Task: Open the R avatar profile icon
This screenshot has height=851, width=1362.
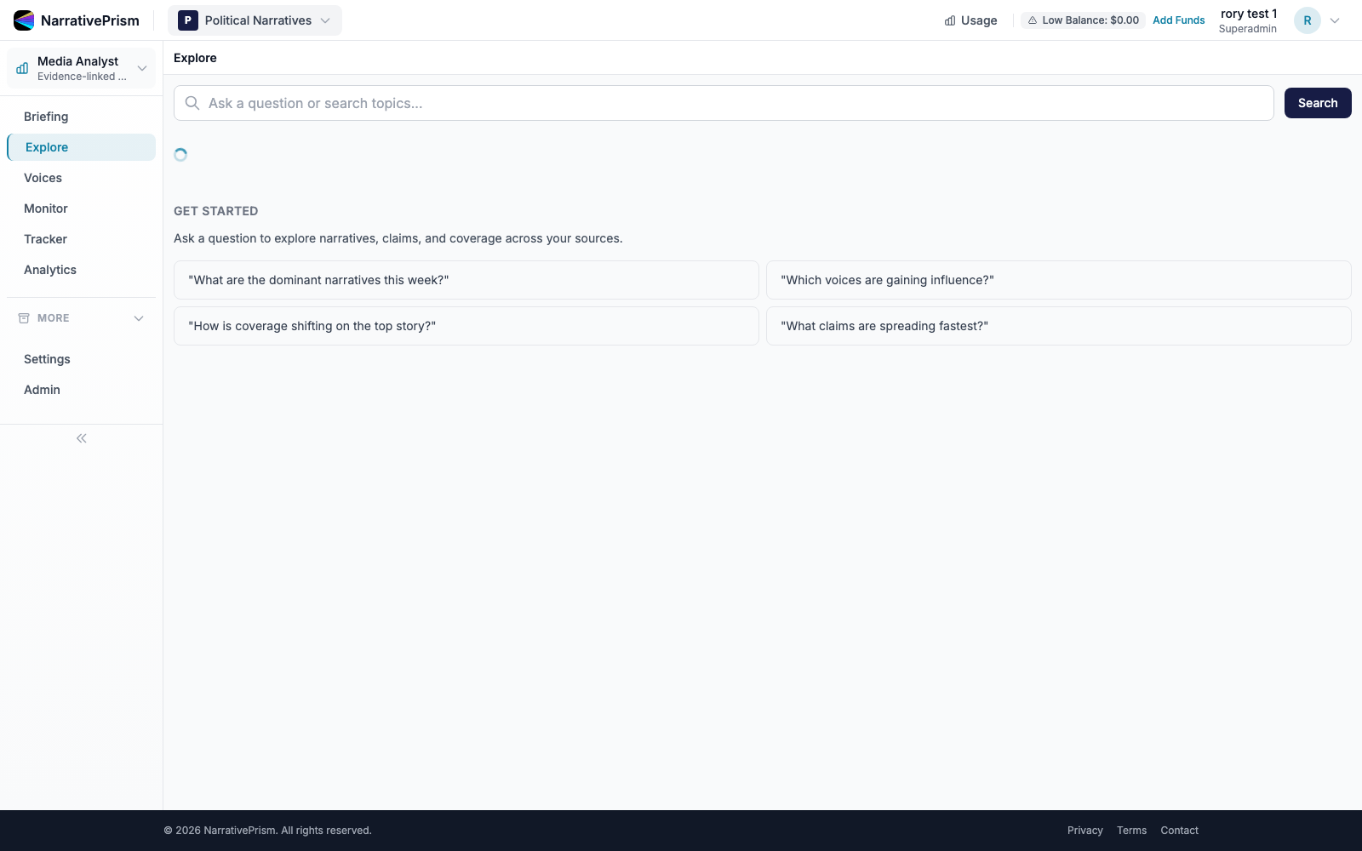Action: pyautogui.click(x=1307, y=20)
